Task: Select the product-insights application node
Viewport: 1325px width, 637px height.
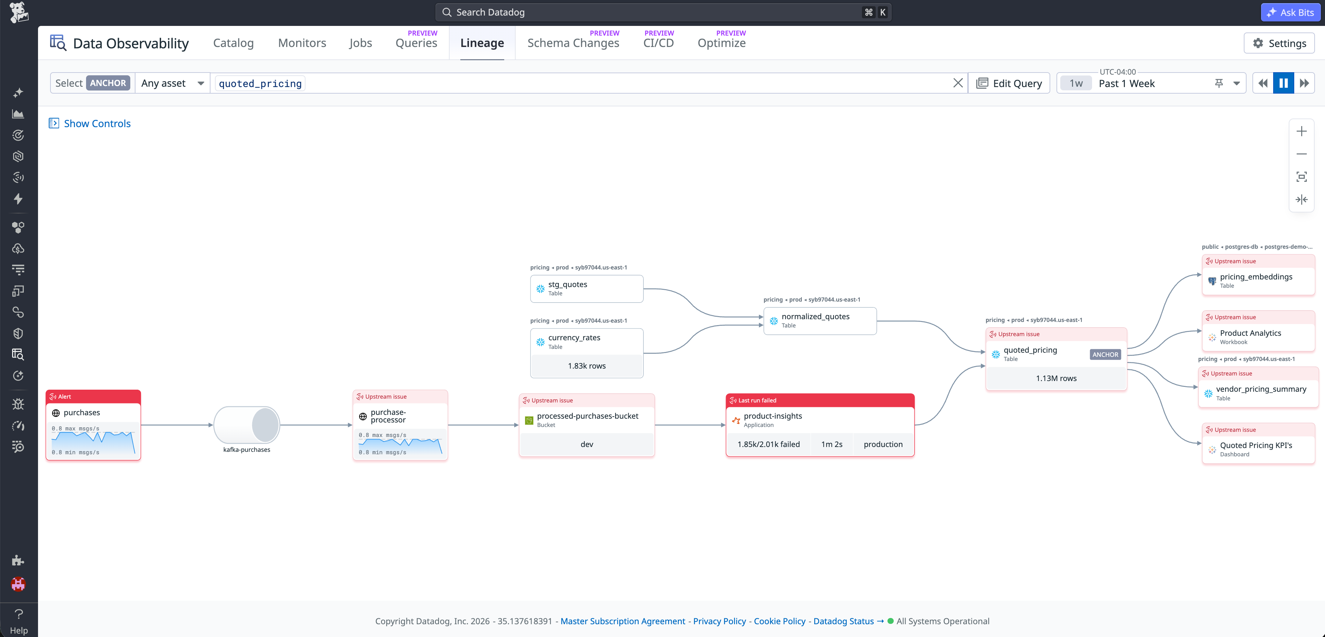Action: tap(820, 425)
